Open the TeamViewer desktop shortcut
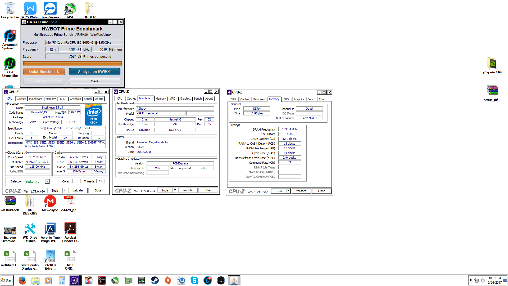 click(50, 10)
